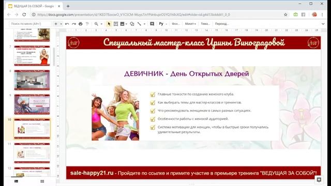Open the insert image dropdown arrow
Image resolution: width=331 pixels, height=186 pixels.
(x=126, y=24)
